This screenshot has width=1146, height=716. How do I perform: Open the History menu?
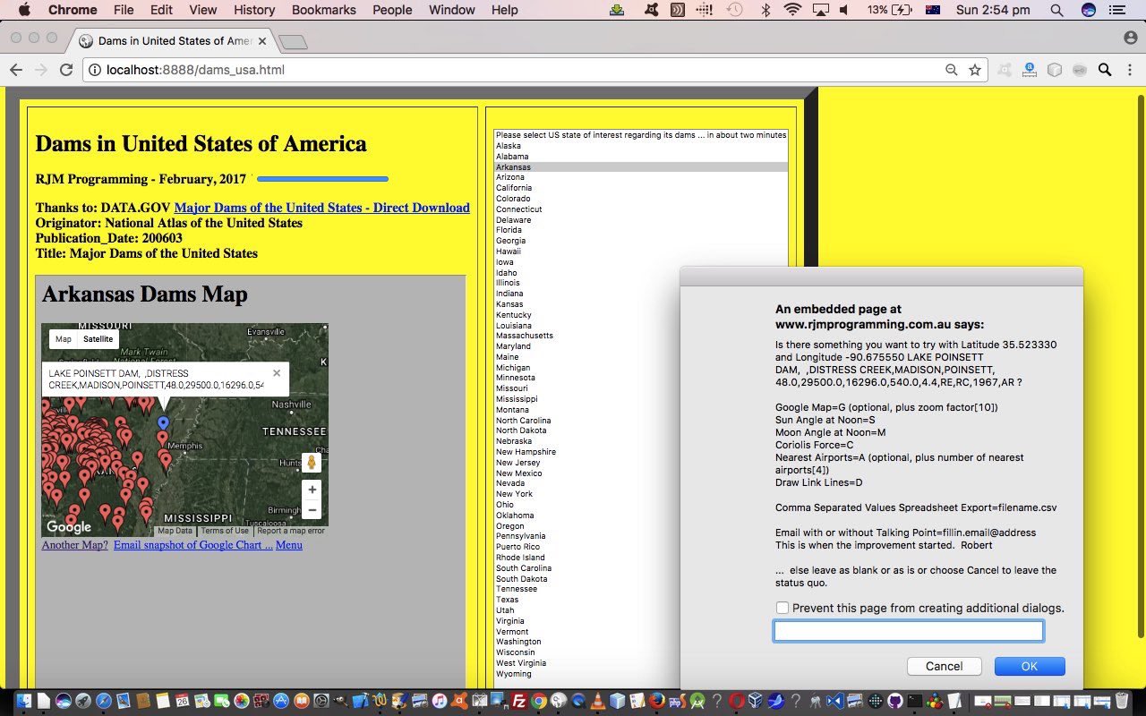[x=254, y=10]
